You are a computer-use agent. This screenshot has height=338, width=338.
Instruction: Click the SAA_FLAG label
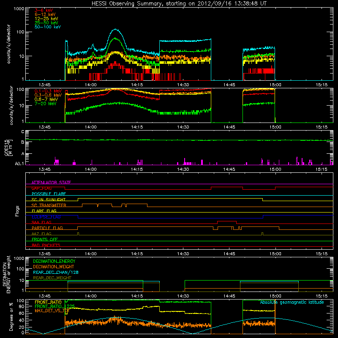(41, 222)
